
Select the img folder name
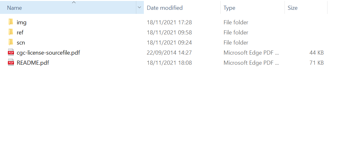(21, 22)
